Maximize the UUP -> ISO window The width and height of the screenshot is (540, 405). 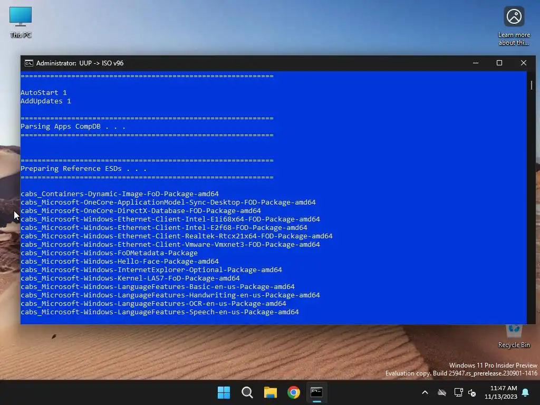point(499,63)
